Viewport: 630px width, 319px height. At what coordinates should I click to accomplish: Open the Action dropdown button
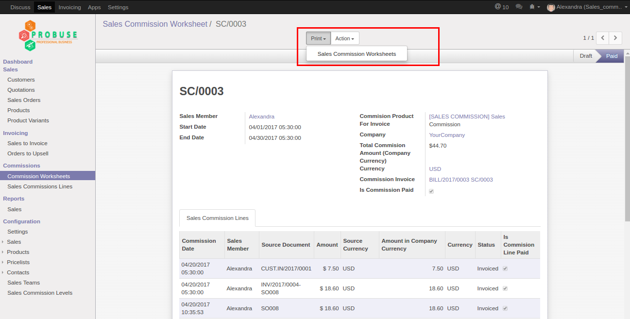[x=344, y=38]
